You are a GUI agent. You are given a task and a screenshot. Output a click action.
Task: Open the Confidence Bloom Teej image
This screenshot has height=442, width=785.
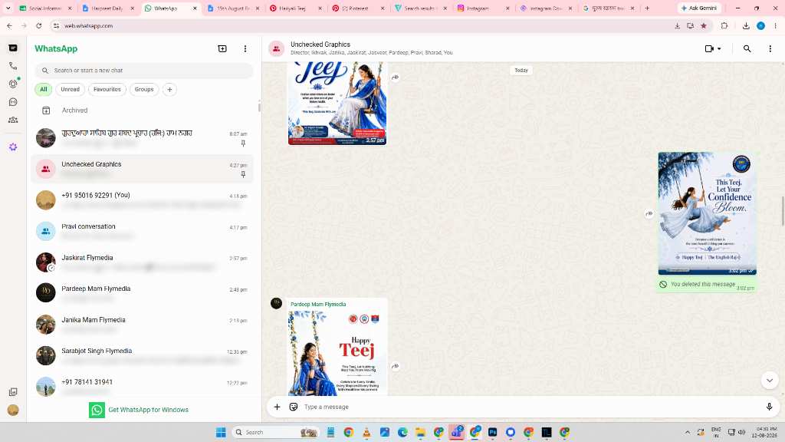coord(707,213)
